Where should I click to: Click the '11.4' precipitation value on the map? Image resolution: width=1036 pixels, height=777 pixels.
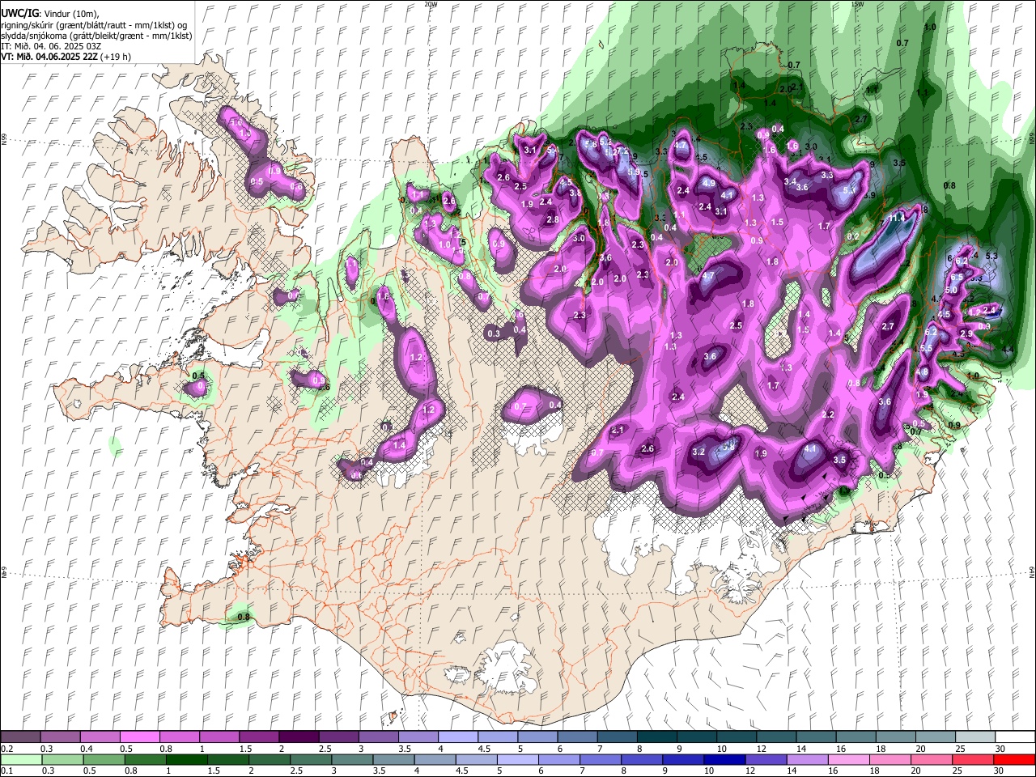pyautogui.click(x=897, y=219)
